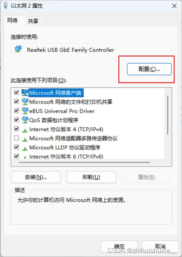
Task: Click the Microsoft LLDP 协议驱动程序 icon
Action: pos(25,149)
